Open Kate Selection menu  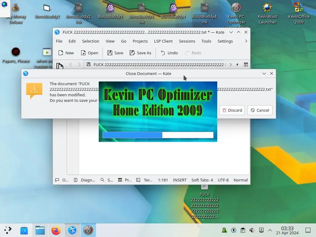(90, 41)
